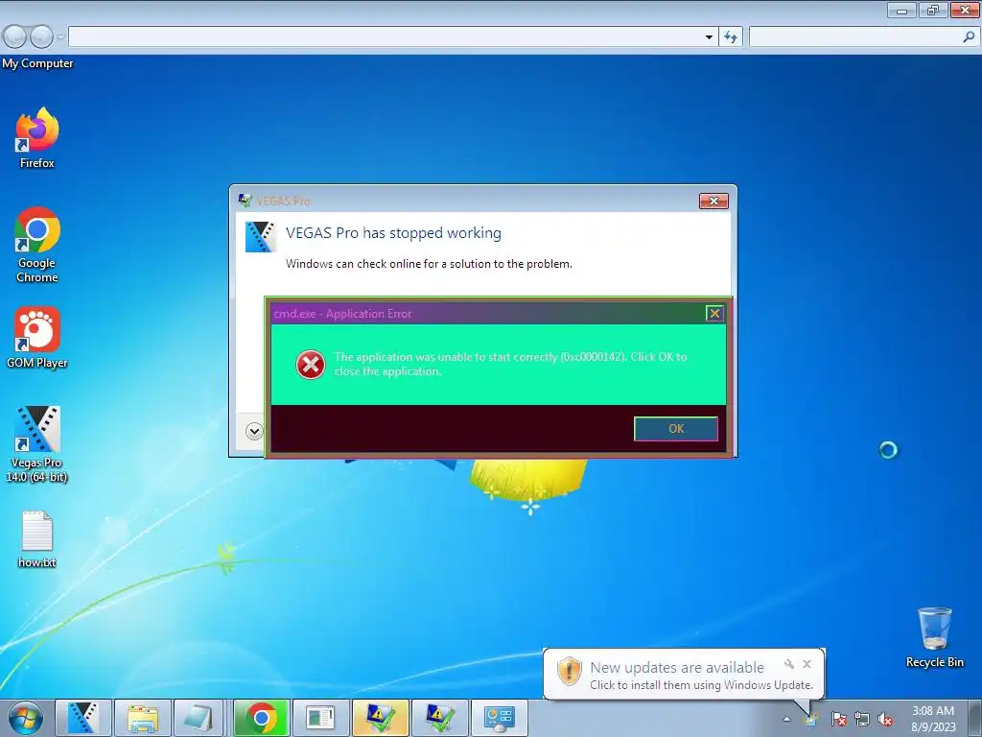The image size is (982, 737).
Task: Open Windows Explorer from the taskbar
Action: (x=142, y=718)
